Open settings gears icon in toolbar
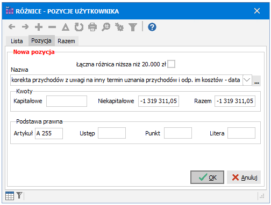This screenshot has width=271, height=205. pos(119,27)
